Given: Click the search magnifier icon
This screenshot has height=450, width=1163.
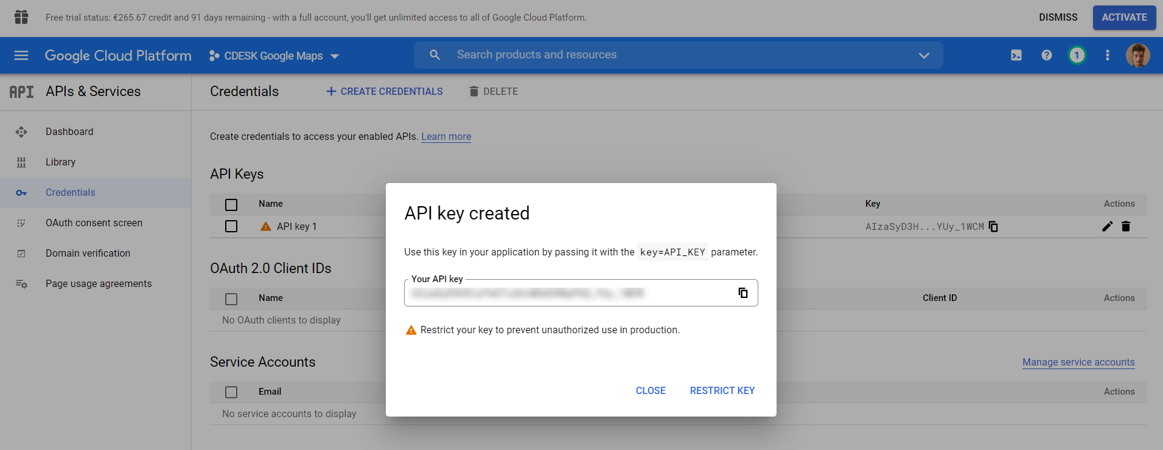Looking at the screenshot, I should tap(435, 55).
